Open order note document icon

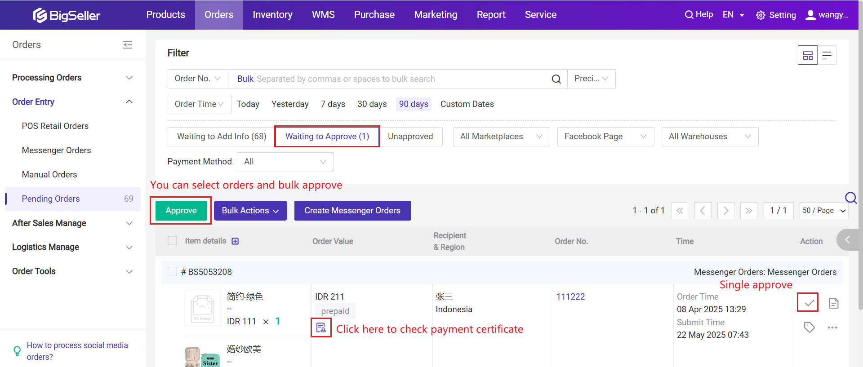(834, 303)
